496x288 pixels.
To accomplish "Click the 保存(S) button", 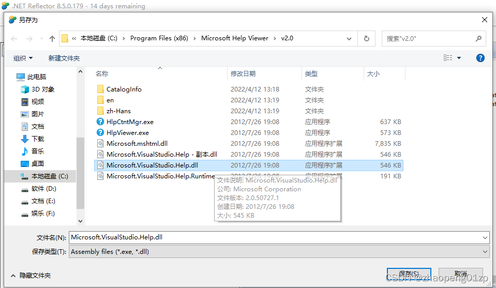I will coord(409,274).
